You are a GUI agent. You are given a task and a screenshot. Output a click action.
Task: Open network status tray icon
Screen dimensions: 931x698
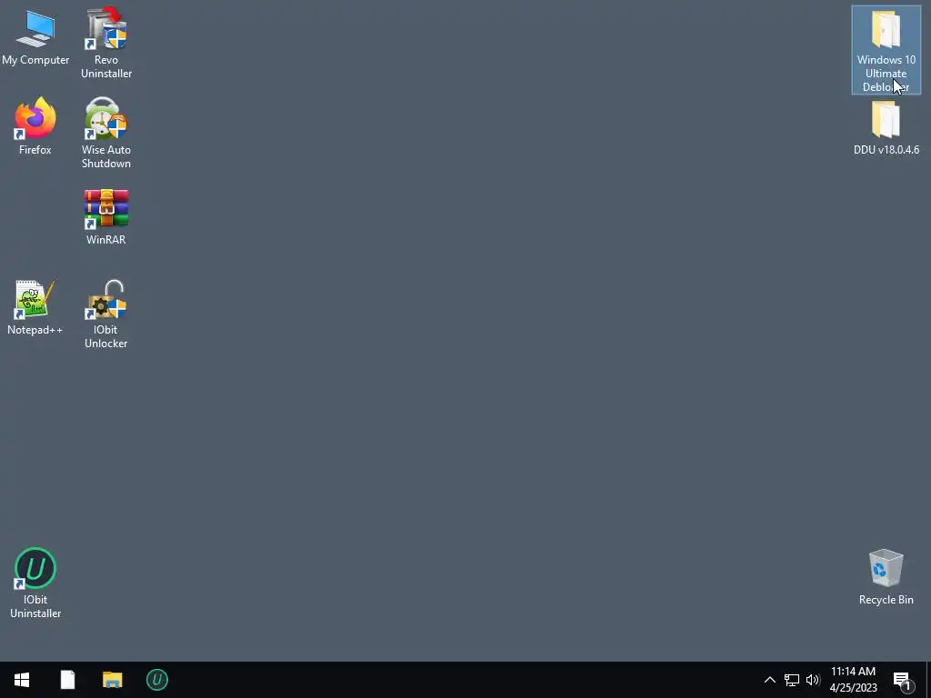point(792,680)
